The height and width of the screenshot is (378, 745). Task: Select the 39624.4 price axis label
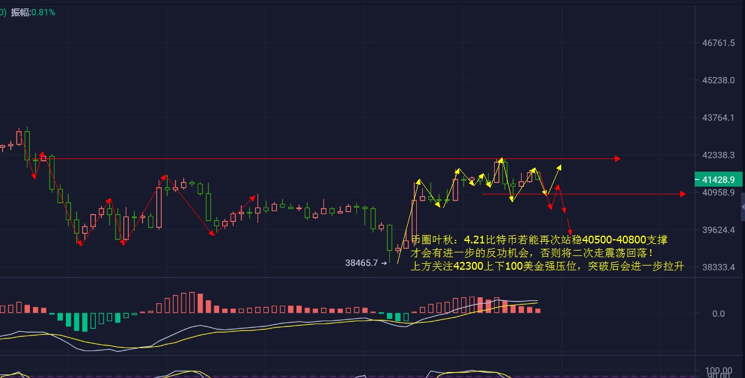(719, 230)
